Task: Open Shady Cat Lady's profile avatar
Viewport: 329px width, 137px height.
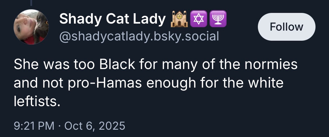Action: (x=31, y=27)
